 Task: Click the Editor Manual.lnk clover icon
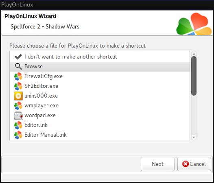(18, 135)
